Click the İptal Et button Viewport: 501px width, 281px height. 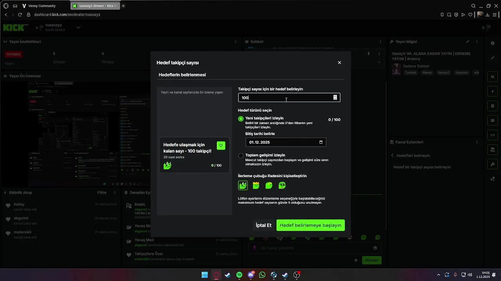[263, 225]
